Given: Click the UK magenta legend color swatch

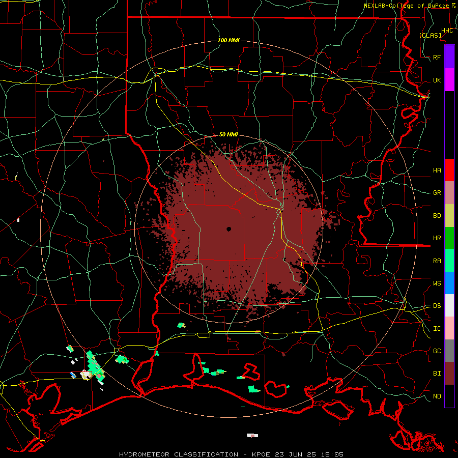Looking at the screenshot, I should pyautogui.click(x=449, y=80).
